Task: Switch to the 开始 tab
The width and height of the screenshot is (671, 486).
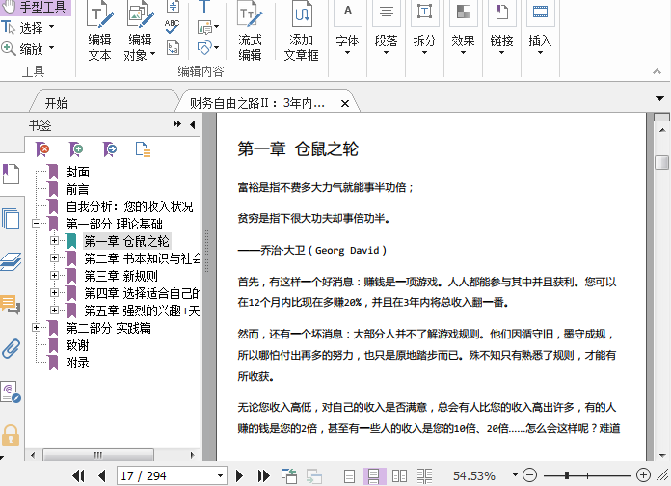Action: click(56, 103)
